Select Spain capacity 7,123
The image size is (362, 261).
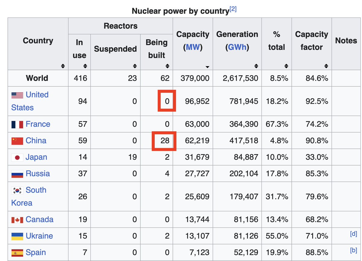(199, 253)
